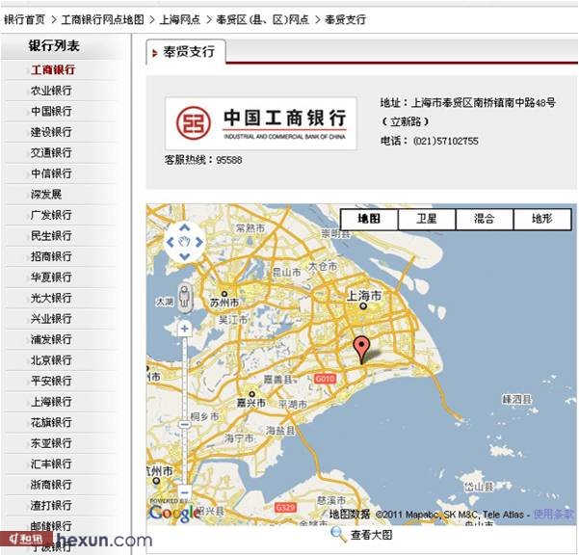Click the red location marker pin
The width and height of the screenshot is (579, 556).
pyautogui.click(x=361, y=350)
